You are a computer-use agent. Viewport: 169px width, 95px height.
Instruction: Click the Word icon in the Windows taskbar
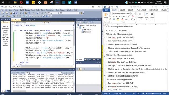pos(76,2)
